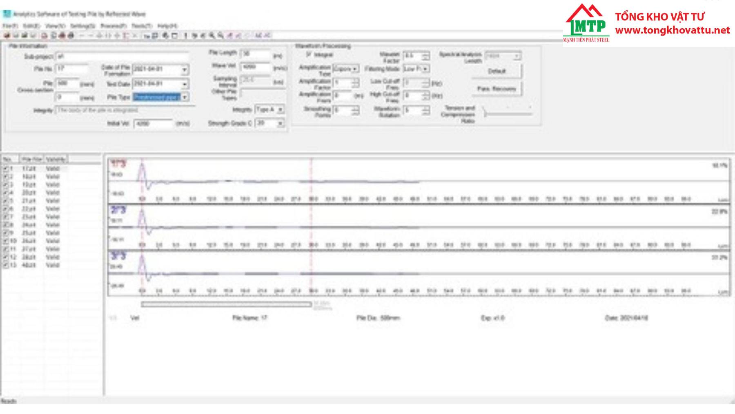
Task: Open the Pile Type dropdown
Action: point(185,97)
